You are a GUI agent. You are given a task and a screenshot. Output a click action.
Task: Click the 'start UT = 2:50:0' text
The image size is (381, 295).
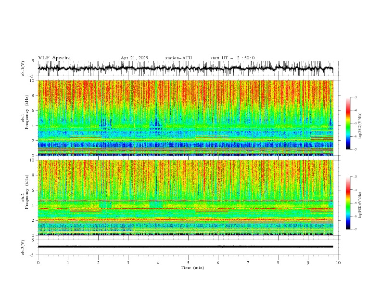[232, 58]
